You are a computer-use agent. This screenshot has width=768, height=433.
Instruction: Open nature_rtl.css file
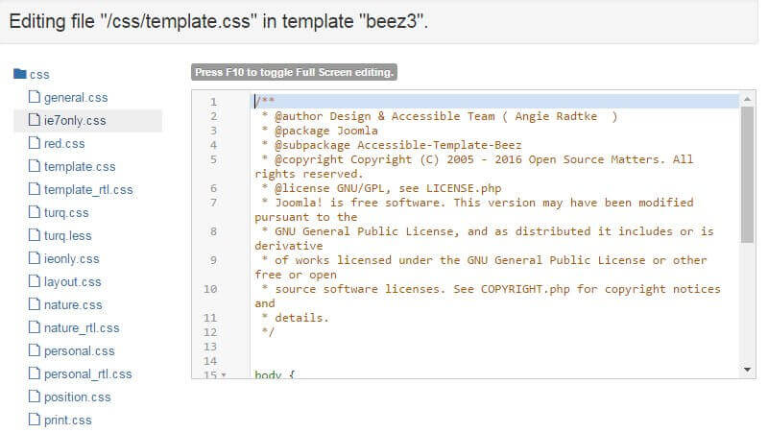point(82,328)
